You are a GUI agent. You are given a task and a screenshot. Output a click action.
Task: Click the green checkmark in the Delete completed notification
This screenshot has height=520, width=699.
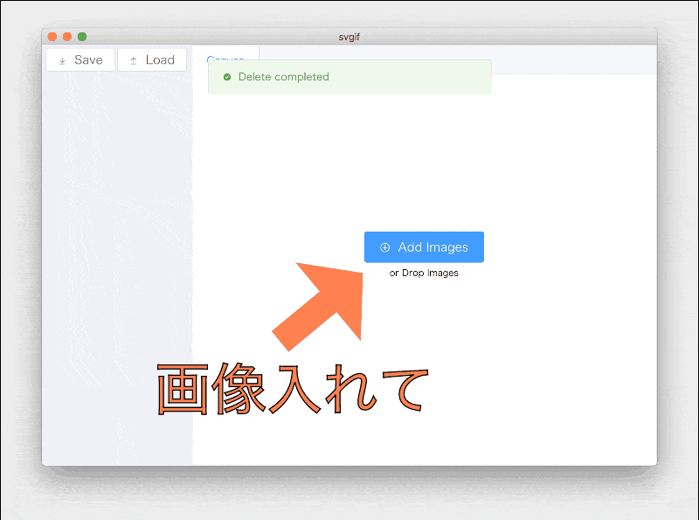[x=228, y=77]
